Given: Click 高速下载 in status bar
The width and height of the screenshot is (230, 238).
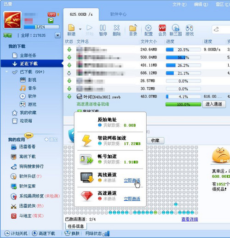Looking at the screenshot, I should 44,233.
